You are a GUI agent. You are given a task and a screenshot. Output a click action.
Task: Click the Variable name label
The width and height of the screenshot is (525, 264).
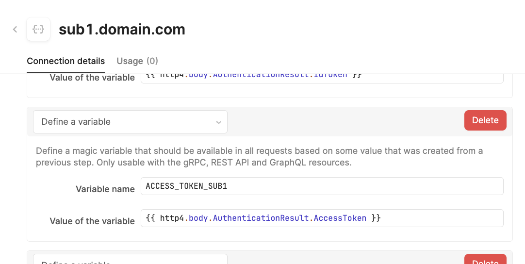(x=105, y=189)
